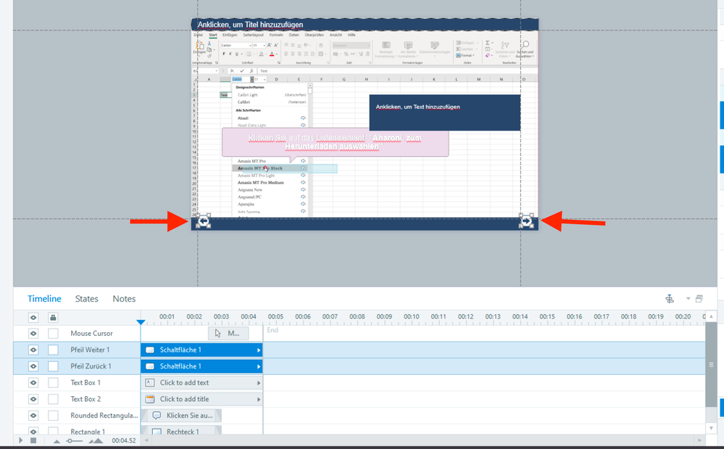Click the timeline vertical scroll down arrow
Viewport: 724px width, 449px height.
711,428
